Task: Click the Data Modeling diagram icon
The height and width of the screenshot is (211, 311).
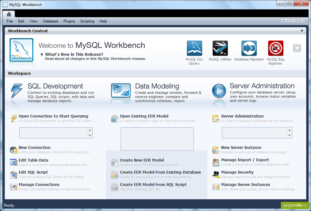Action: 121,91
